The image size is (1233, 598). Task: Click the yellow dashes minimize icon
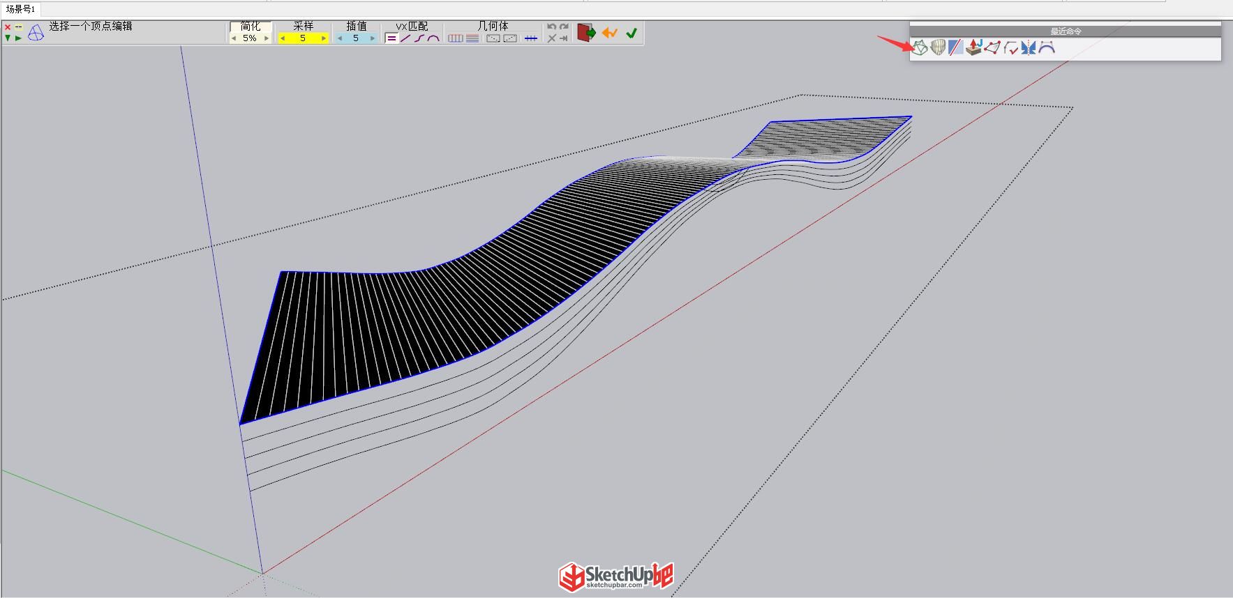(x=18, y=27)
